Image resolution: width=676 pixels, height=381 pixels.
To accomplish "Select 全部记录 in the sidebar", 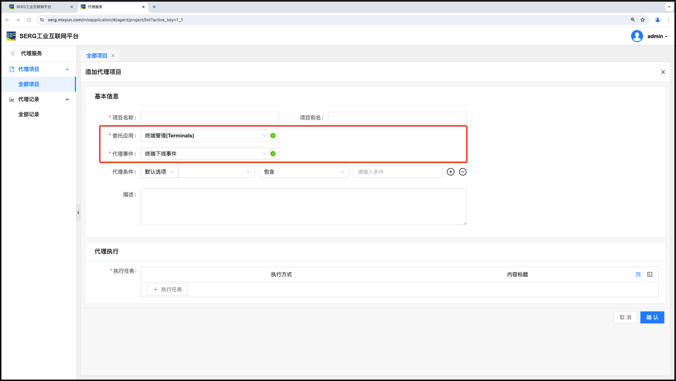I will (x=29, y=114).
